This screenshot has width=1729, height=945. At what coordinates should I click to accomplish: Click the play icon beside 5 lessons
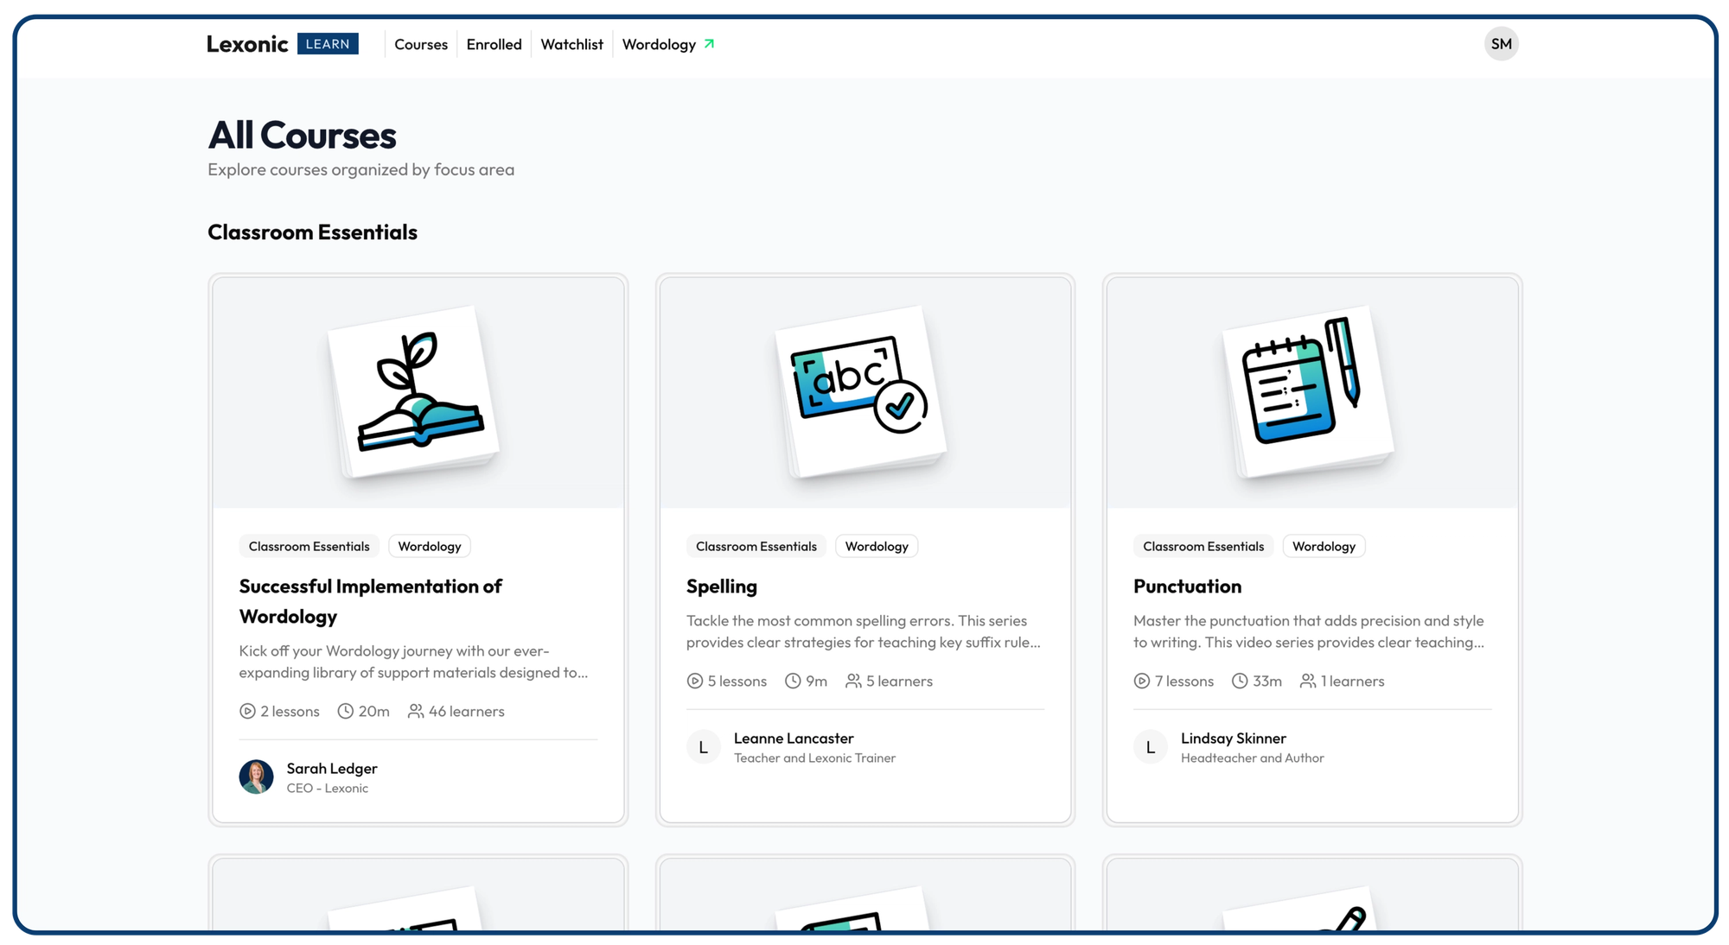pyautogui.click(x=694, y=681)
